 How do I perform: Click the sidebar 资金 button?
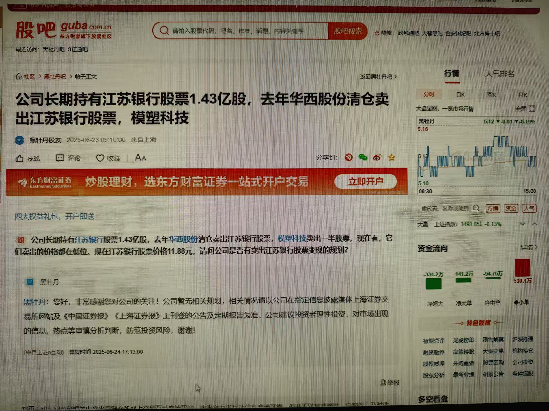tap(511, 209)
